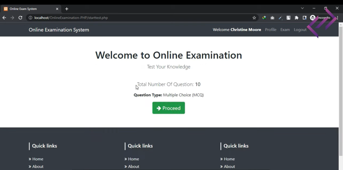Reload the page with the refresh icon
Screen dimensions: 343x170
(20, 18)
